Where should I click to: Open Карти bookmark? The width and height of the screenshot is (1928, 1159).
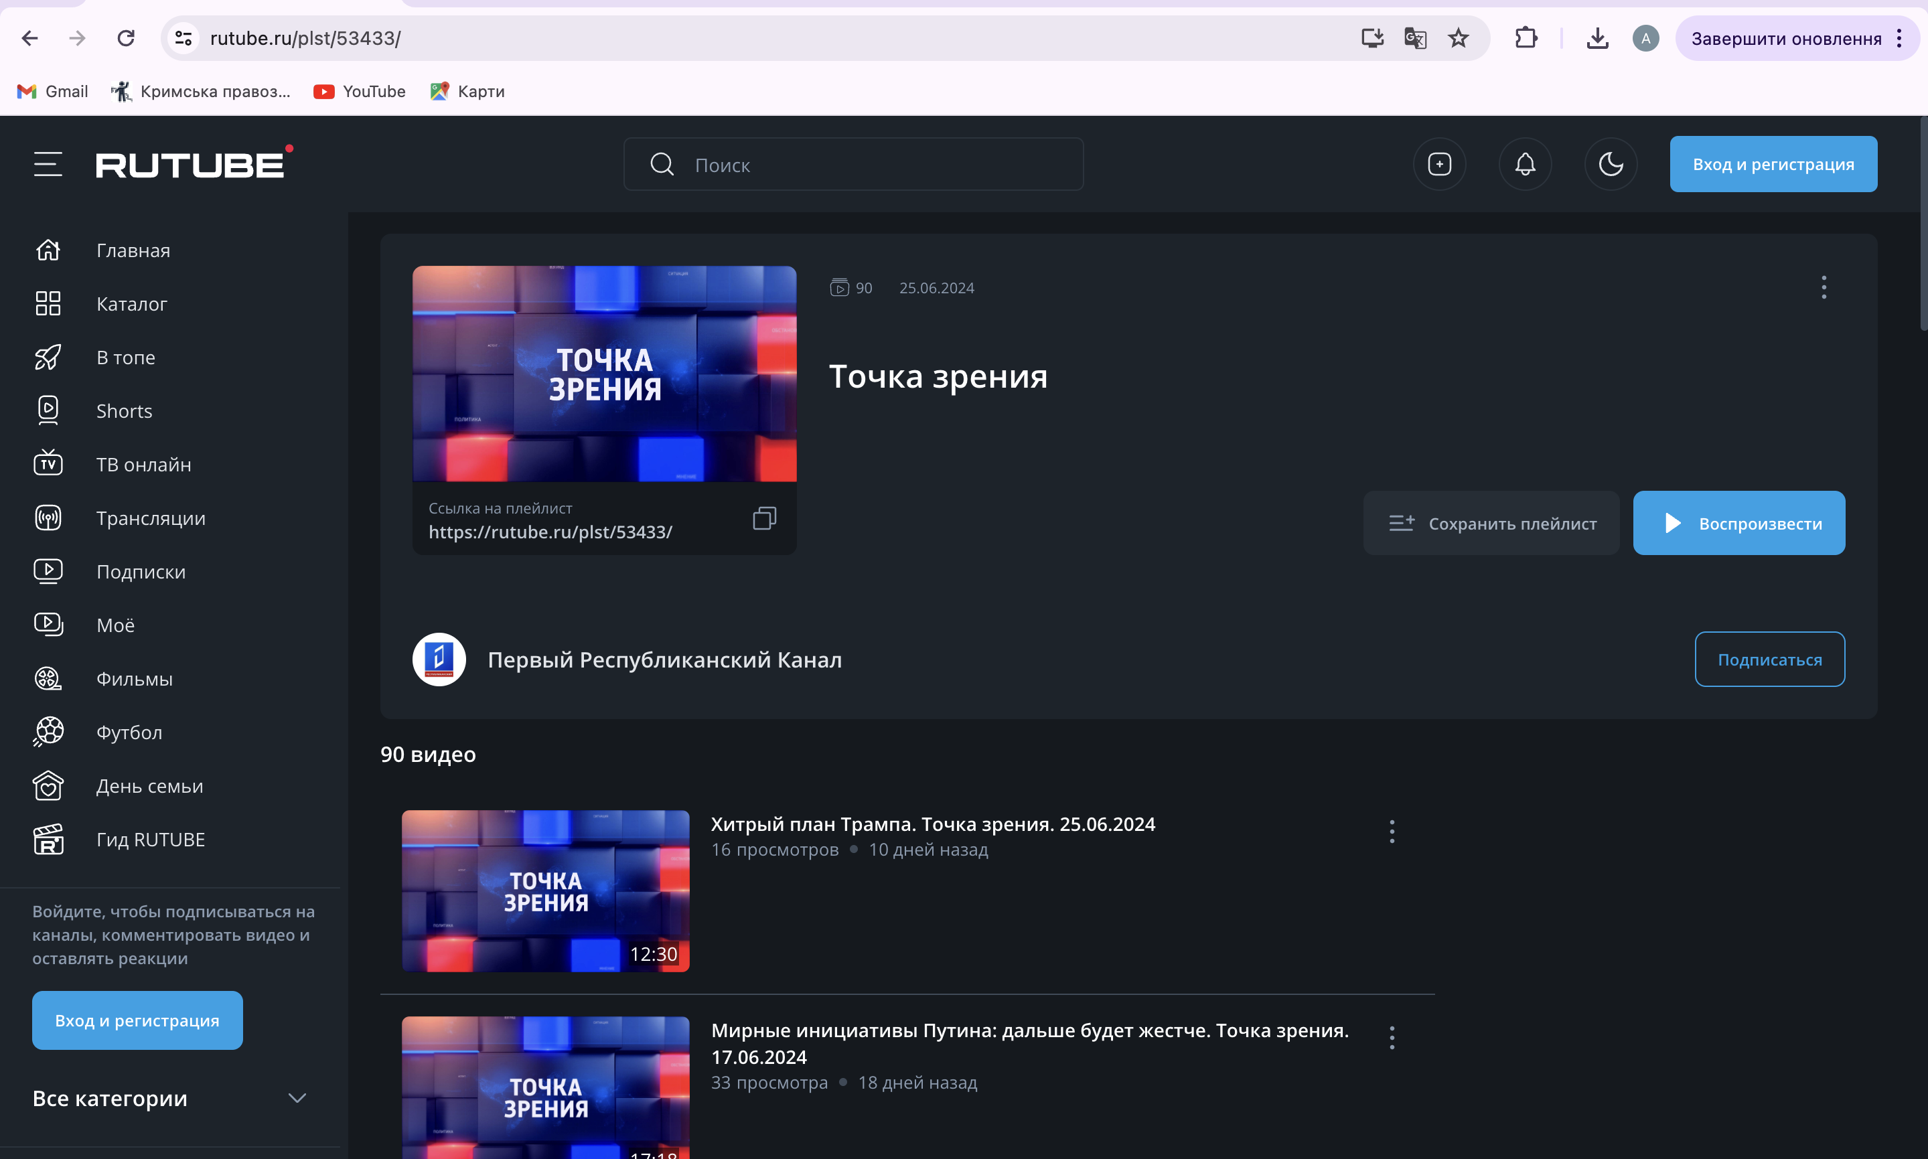pos(467,91)
